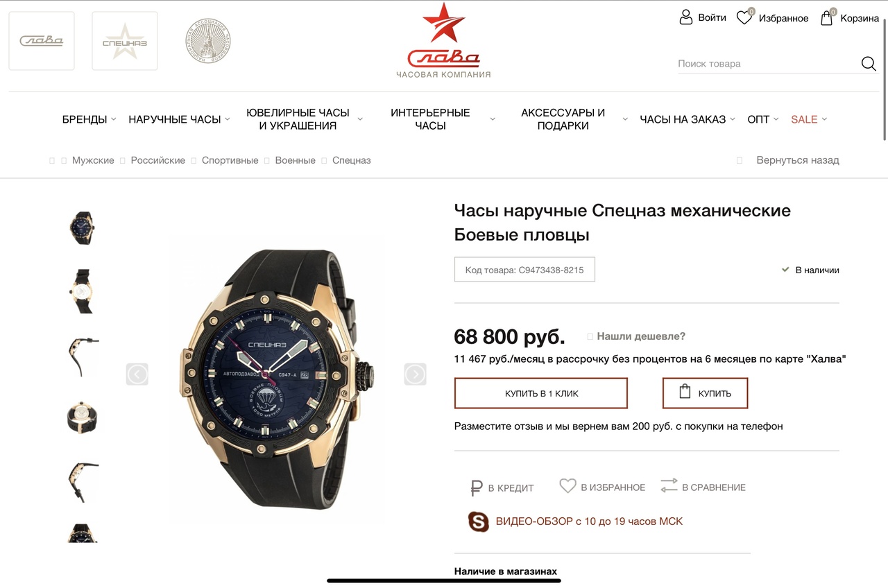Click the В СРАВНЕНИЕ arrows icon
Image resolution: width=888 pixels, height=588 pixels.
point(669,486)
